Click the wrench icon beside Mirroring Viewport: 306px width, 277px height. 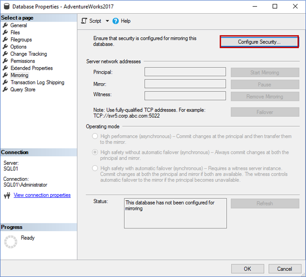click(5, 75)
